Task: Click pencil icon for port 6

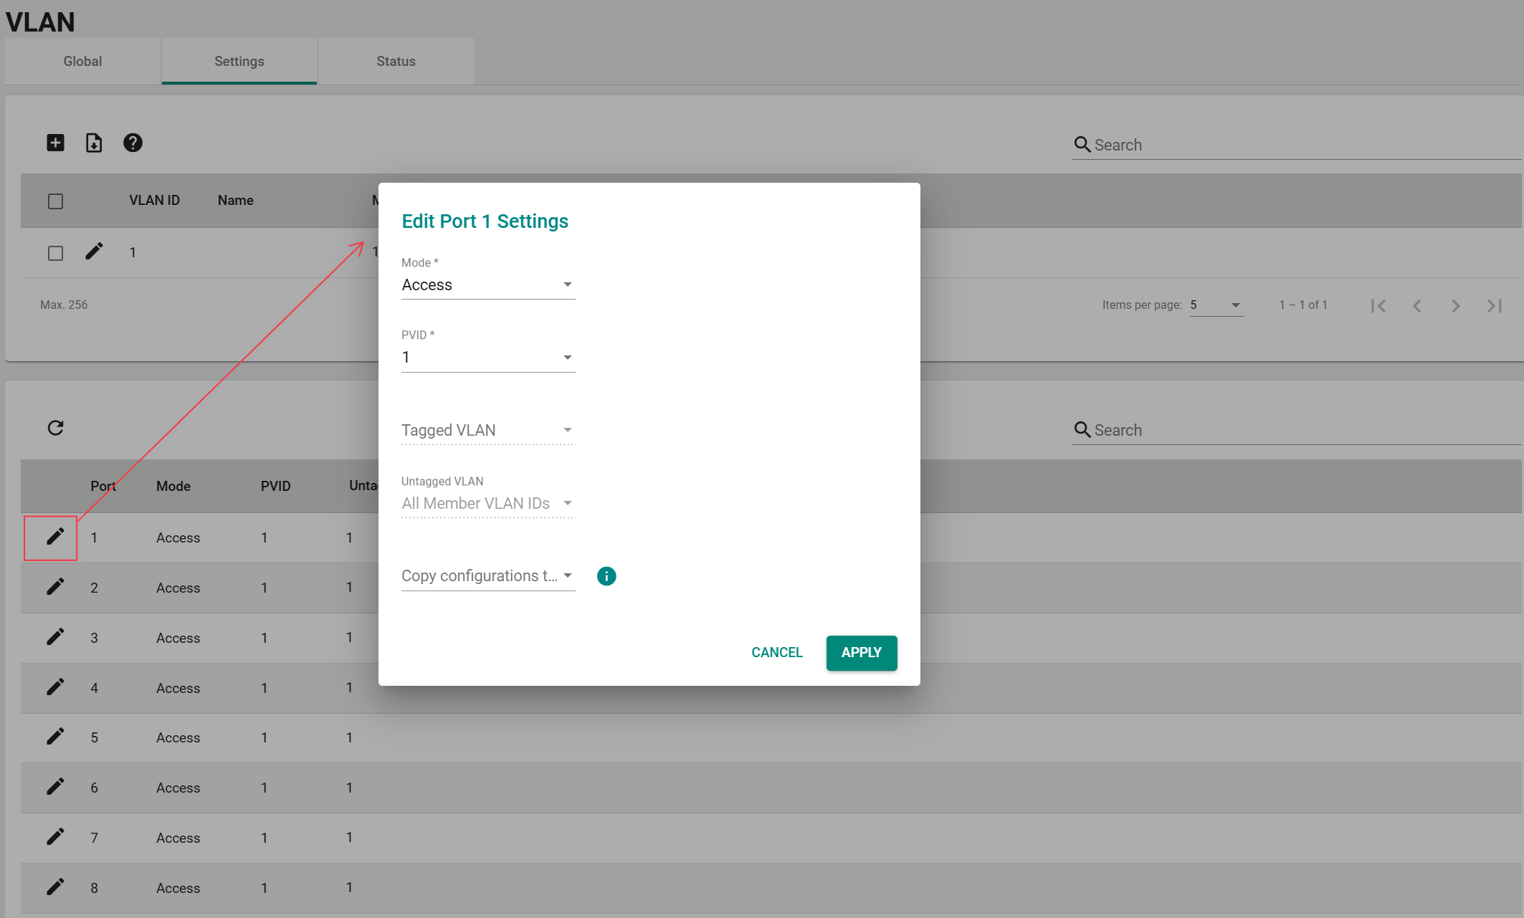Action: tap(55, 787)
